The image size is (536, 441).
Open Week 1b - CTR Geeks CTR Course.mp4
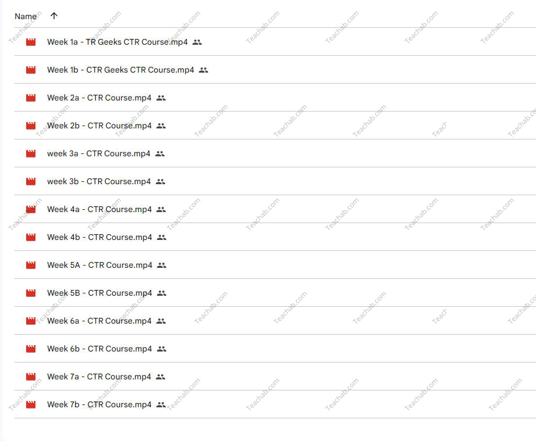[120, 70]
